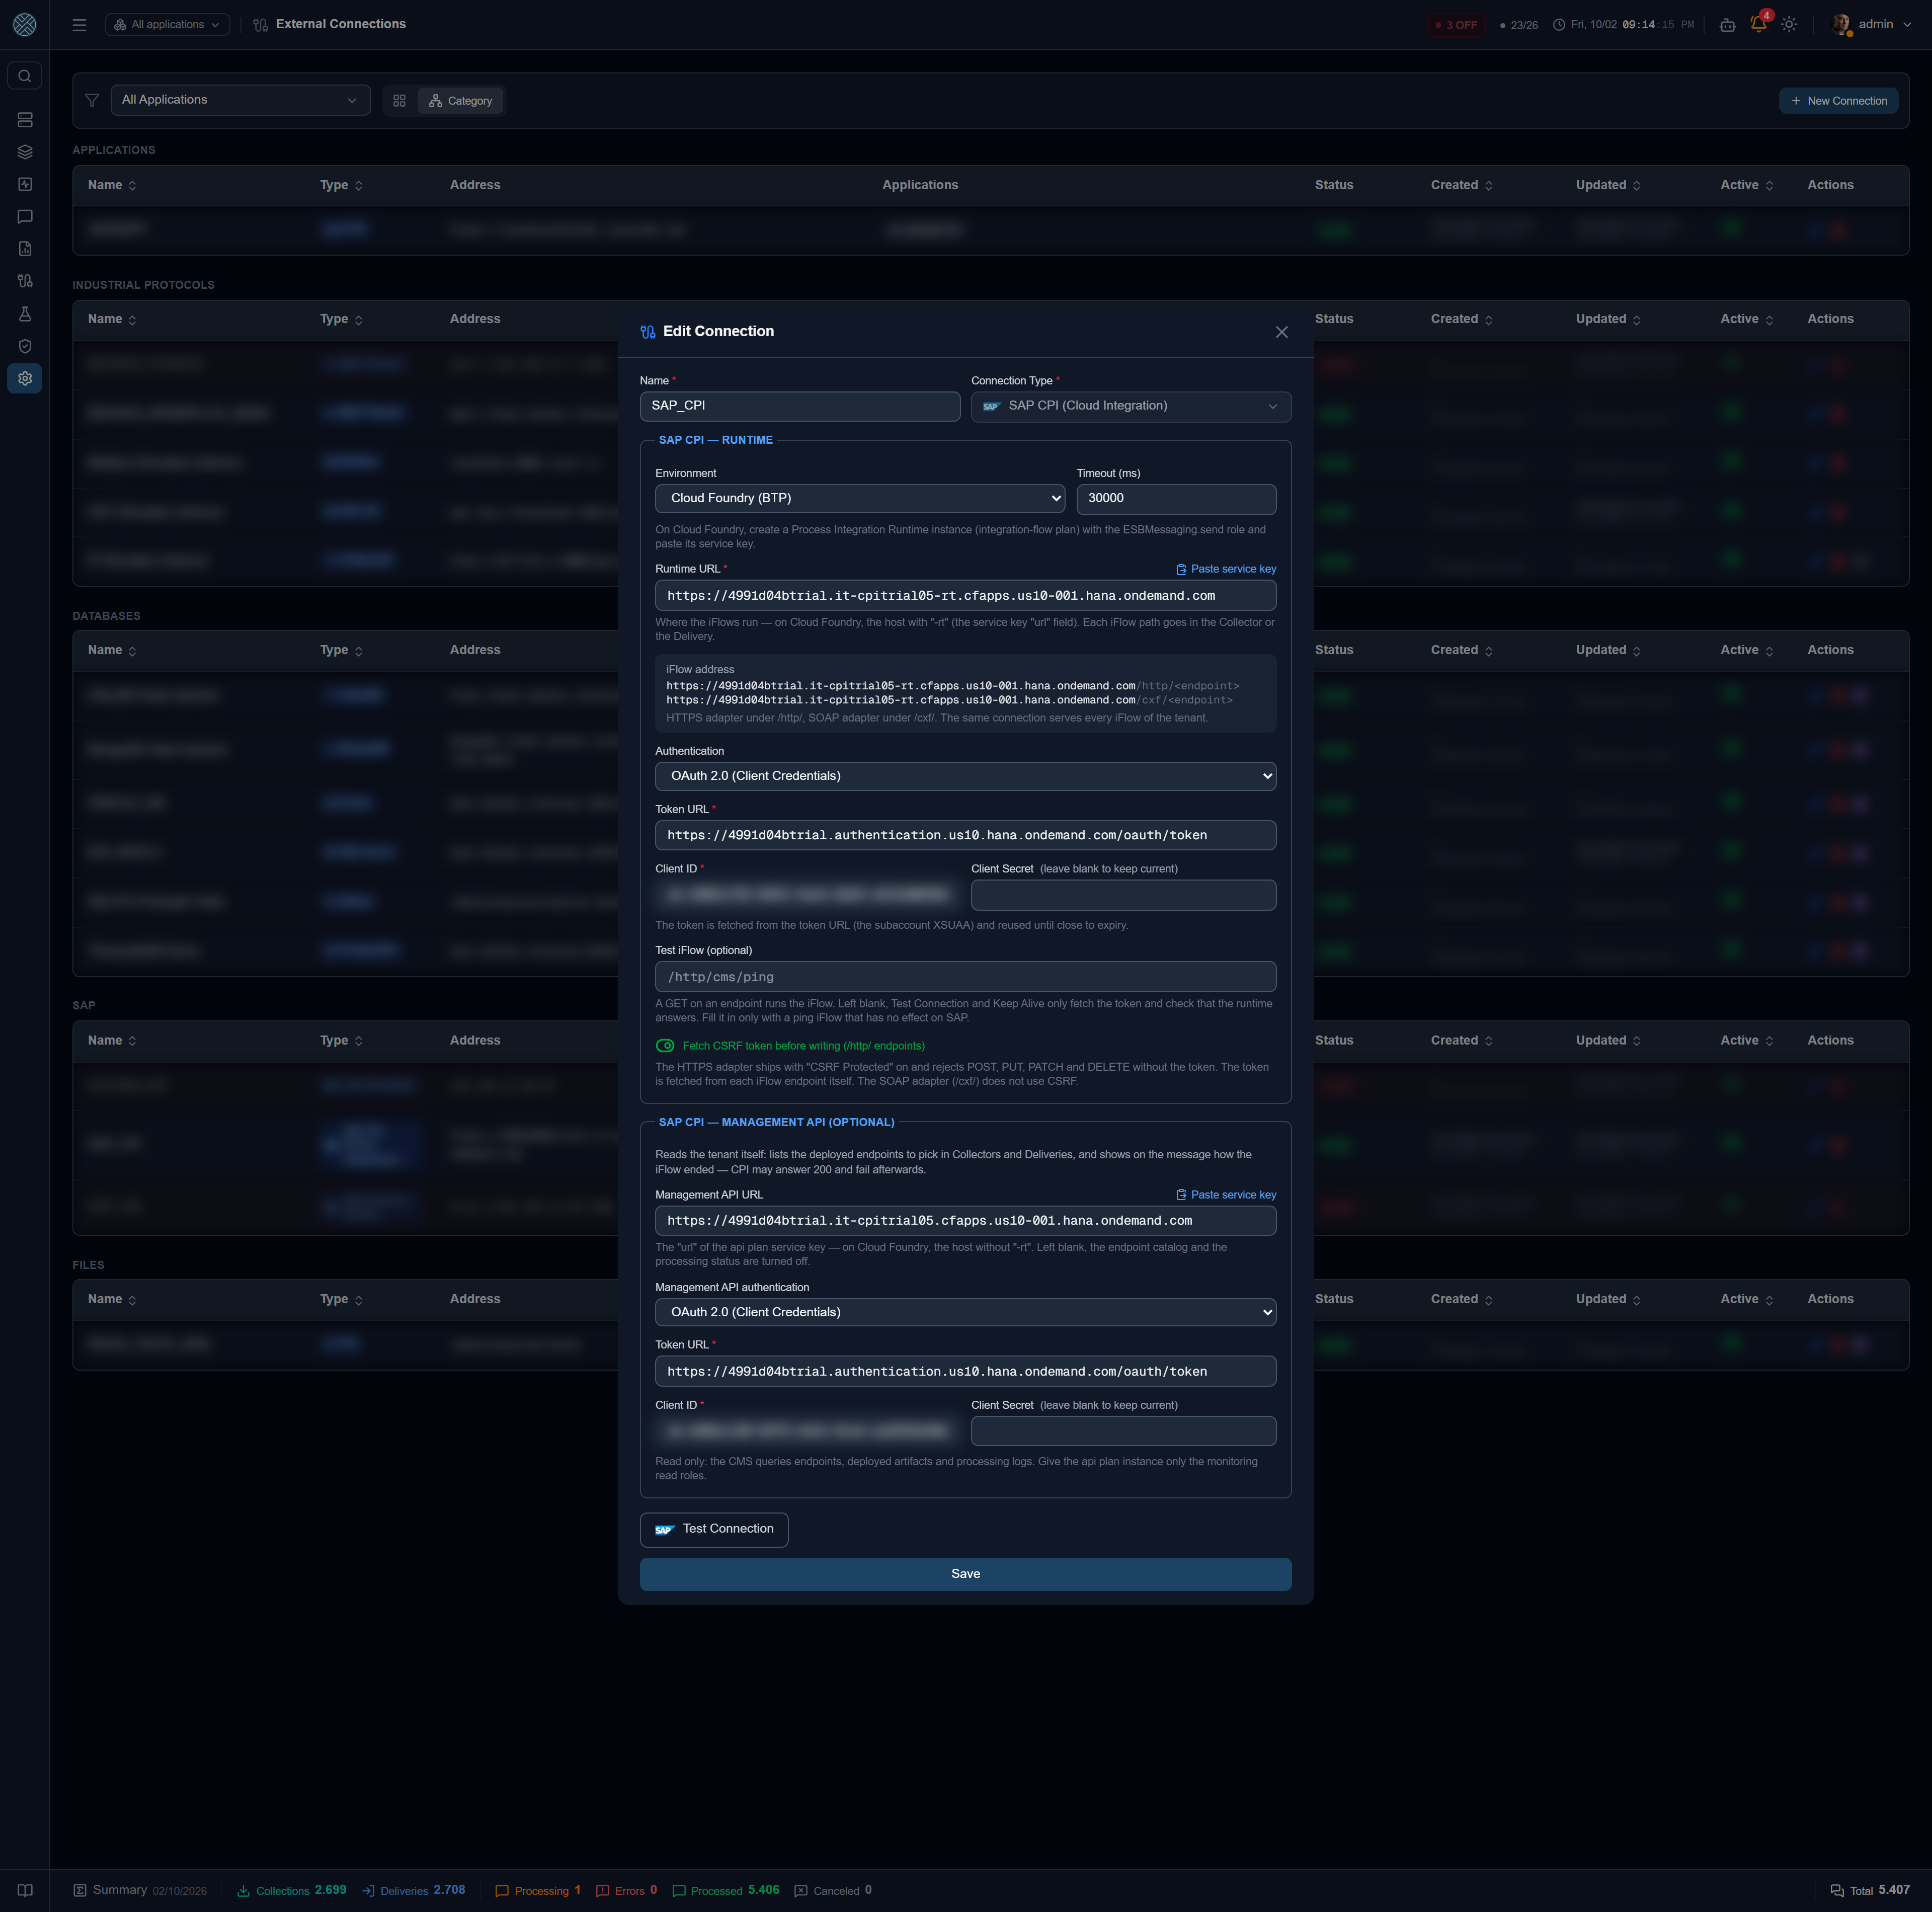
Task: Open the Management API authentication dropdown
Action: point(965,1312)
